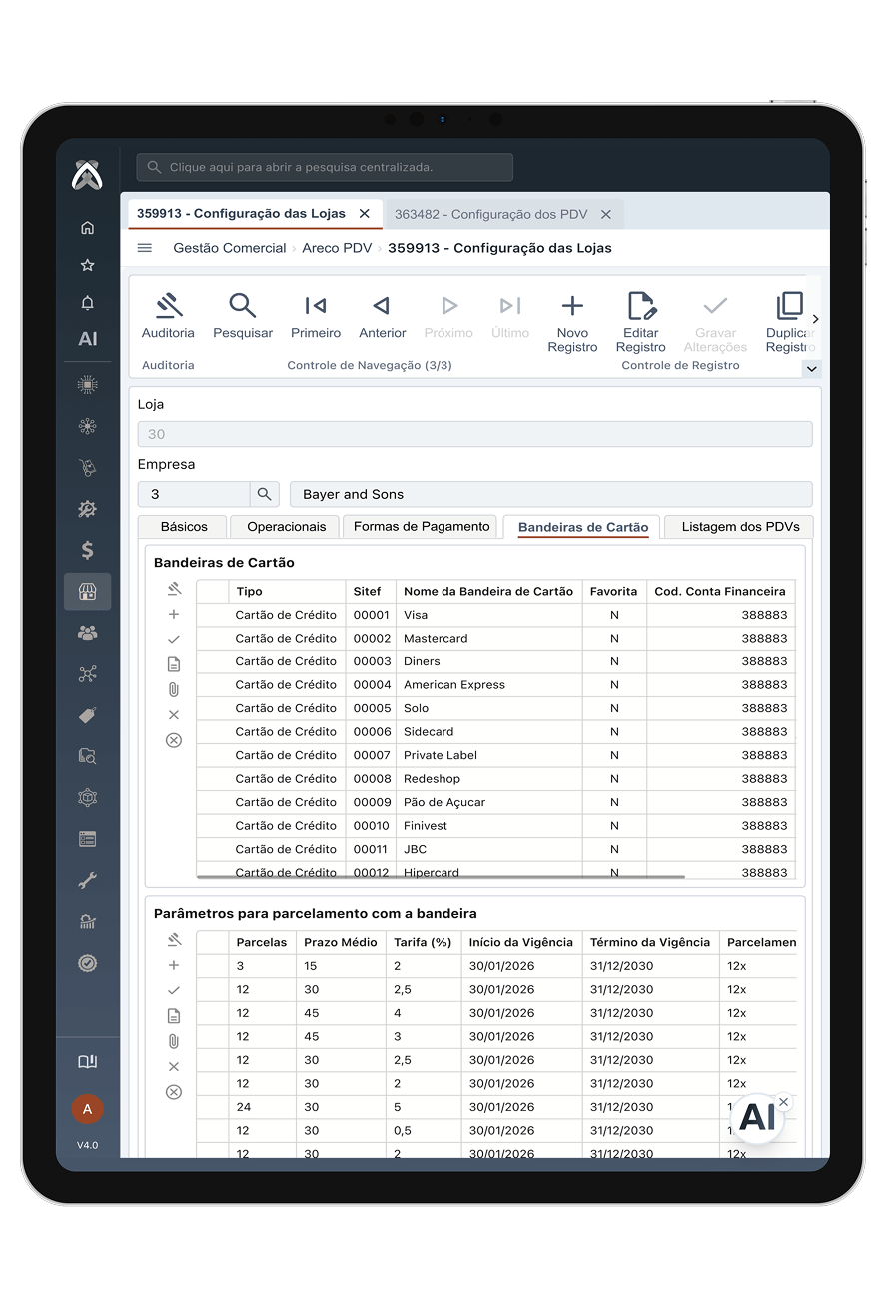The image size is (887, 1307).
Task: Click Pesquisar magnifier in toolbar
Action: [243, 317]
